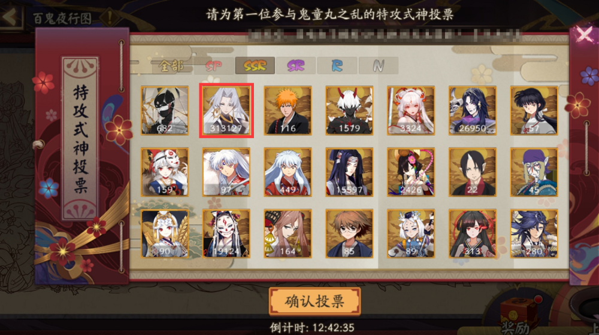
Task: Open the exclamation info icon beside 百鬼夜行图
Action: click(110, 17)
